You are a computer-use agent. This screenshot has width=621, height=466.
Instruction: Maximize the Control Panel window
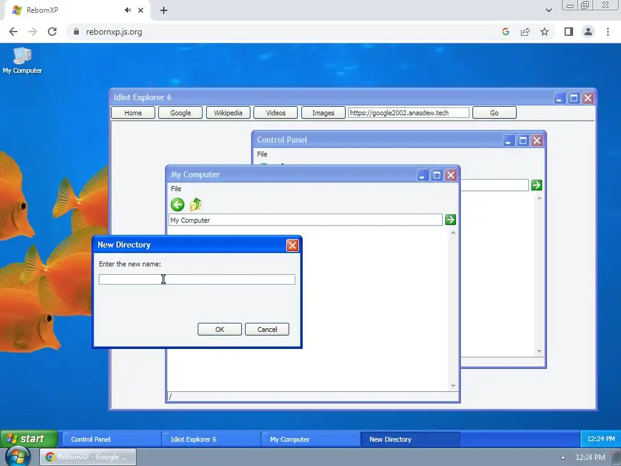click(523, 141)
